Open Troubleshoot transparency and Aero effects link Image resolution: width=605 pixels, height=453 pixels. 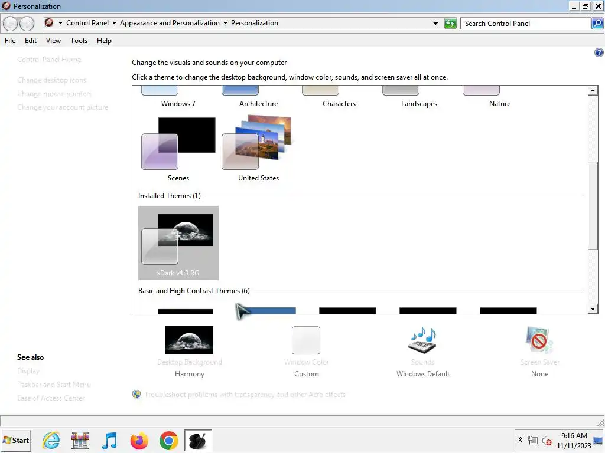pyautogui.click(x=245, y=395)
